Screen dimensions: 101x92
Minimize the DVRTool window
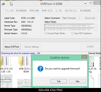85,4
